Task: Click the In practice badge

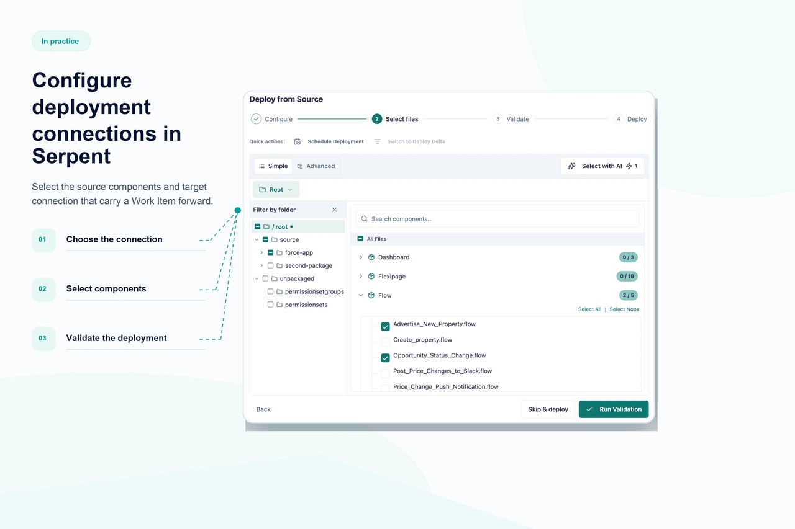Action: [x=61, y=42]
